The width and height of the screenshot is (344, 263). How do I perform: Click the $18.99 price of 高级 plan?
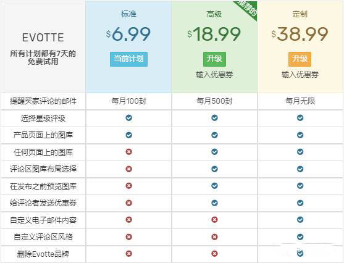(x=214, y=34)
